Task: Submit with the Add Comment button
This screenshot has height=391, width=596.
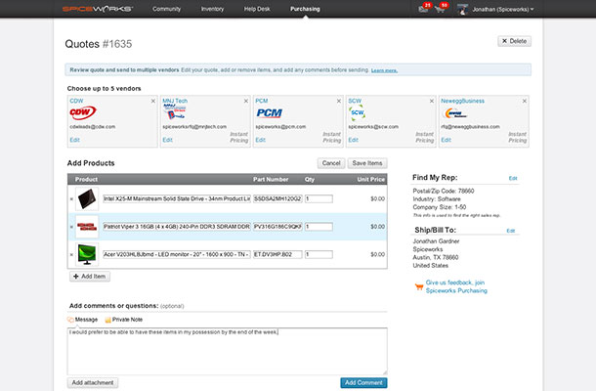Action: point(363,382)
